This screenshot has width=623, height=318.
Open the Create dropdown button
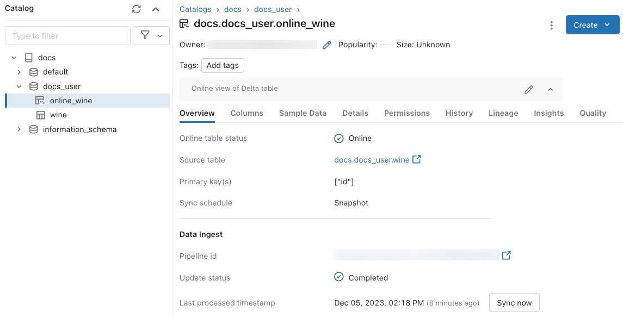coord(592,25)
